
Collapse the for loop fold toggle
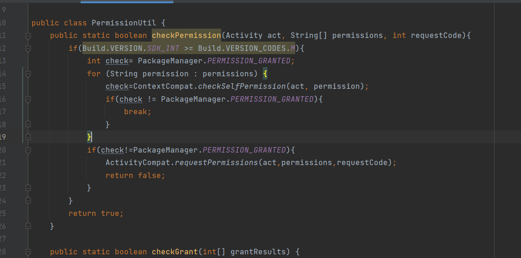point(28,74)
